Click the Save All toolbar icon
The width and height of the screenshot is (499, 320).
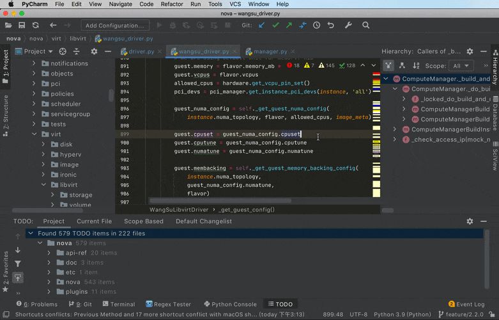pos(22,26)
